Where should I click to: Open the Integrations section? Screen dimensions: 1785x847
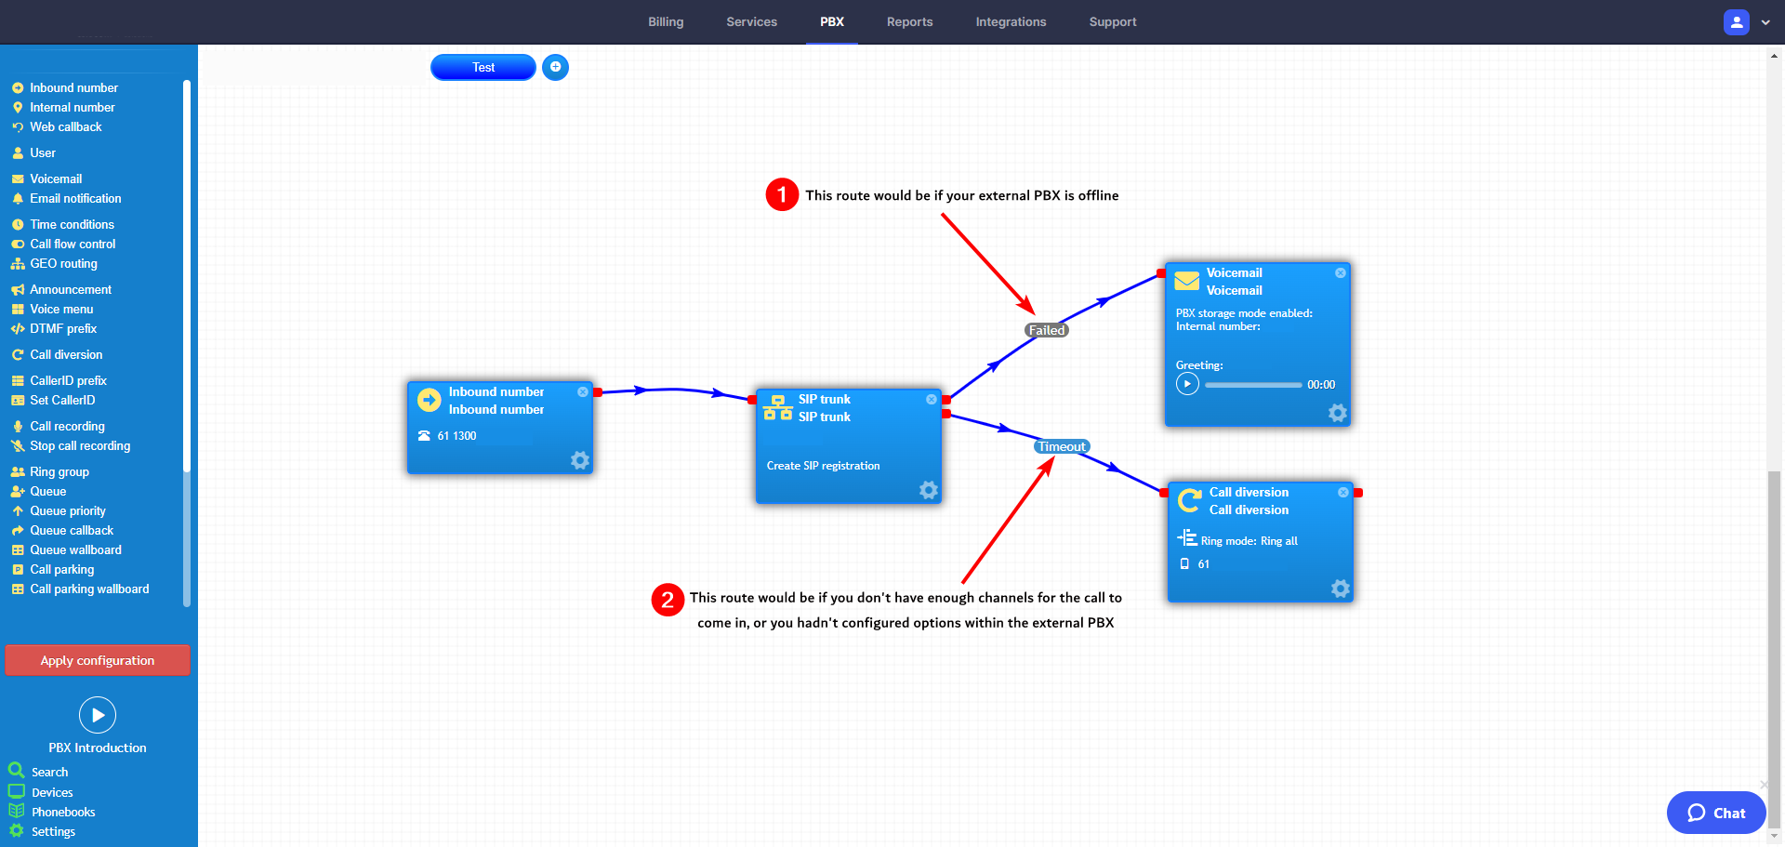[x=1011, y=21]
